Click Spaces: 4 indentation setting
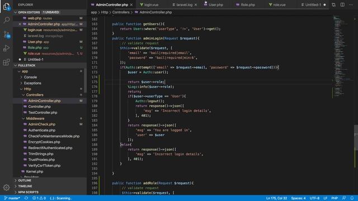 click(298, 198)
